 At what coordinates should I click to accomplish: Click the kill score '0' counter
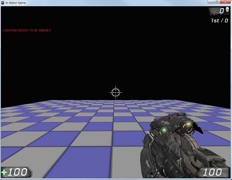pos(222,11)
